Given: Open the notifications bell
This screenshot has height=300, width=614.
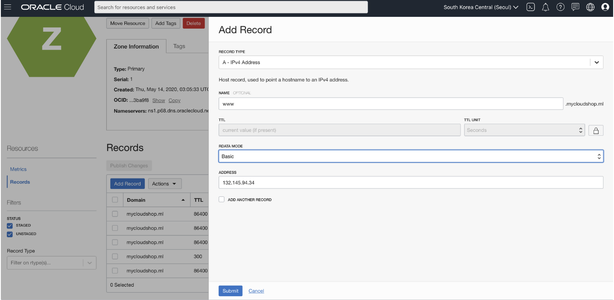Looking at the screenshot, I should (545, 7).
